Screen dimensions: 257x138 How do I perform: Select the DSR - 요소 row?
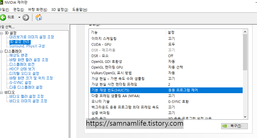click(166, 56)
